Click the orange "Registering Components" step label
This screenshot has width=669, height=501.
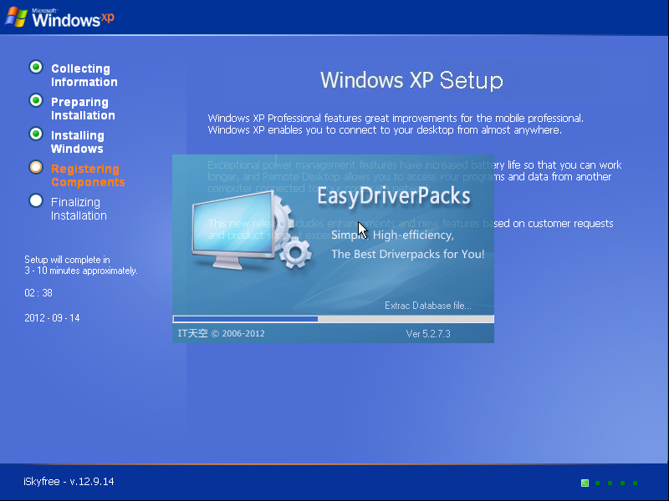pyautogui.click(x=88, y=175)
